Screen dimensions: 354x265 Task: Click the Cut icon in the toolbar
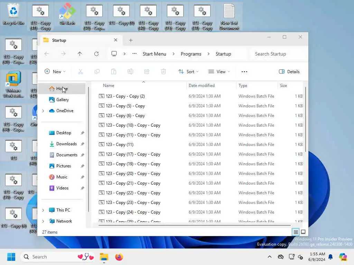[x=80, y=72]
